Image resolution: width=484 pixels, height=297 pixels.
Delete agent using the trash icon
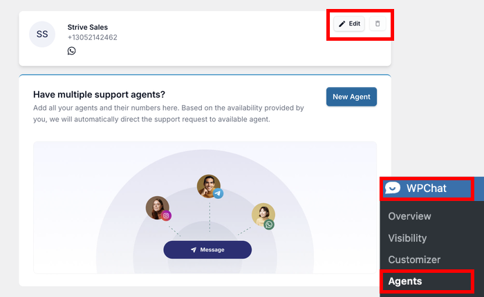coord(378,23)
